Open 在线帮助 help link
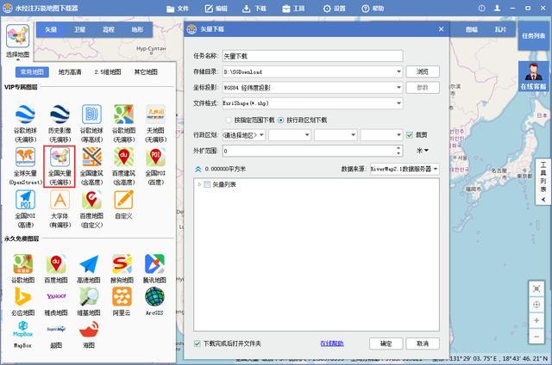Image resolution: width=552 pixels, height=365 pixels. pos(331,343)
